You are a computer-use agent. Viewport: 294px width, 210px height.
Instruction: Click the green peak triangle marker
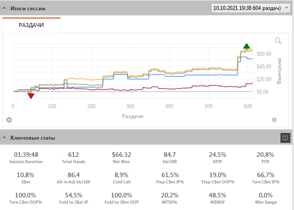(x=246, y=46)
